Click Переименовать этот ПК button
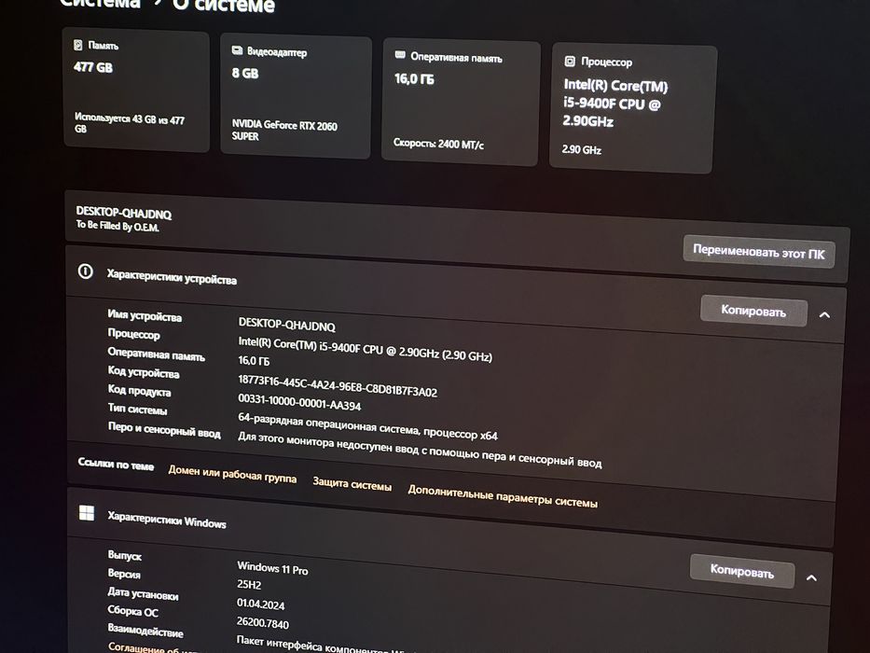Viewport: 870px width, 653px height. [758, 252]
